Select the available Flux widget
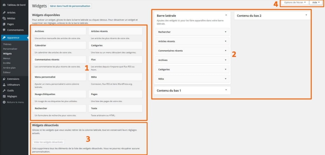Screen dimensions: 325x155 coord(116,59)
